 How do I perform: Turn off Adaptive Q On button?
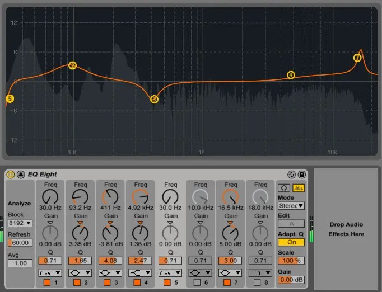click(291, 242)
